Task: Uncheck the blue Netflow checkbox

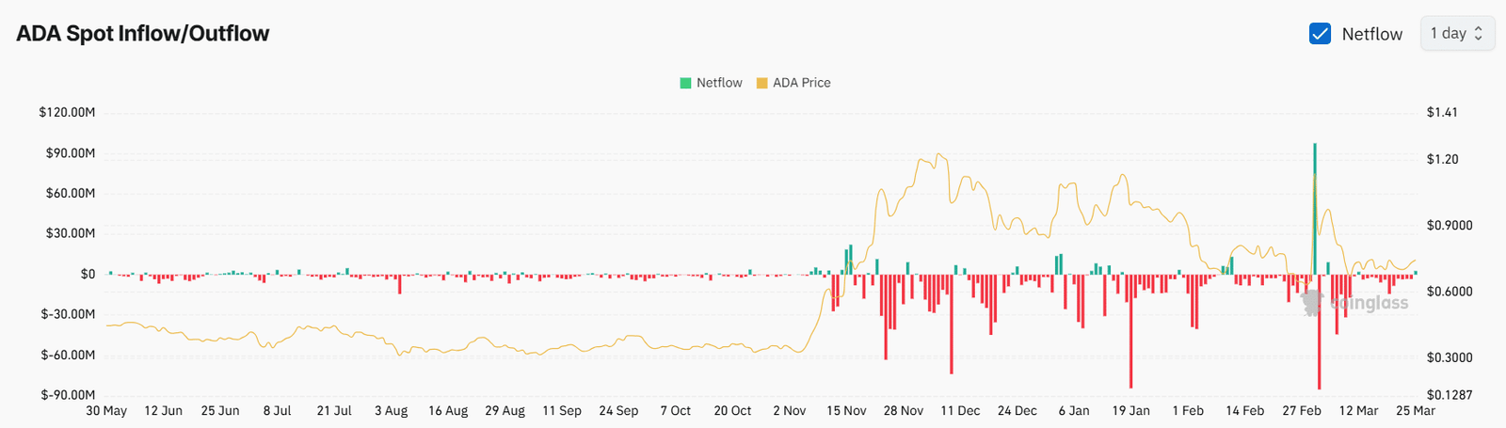Action: pos(1320,34)
